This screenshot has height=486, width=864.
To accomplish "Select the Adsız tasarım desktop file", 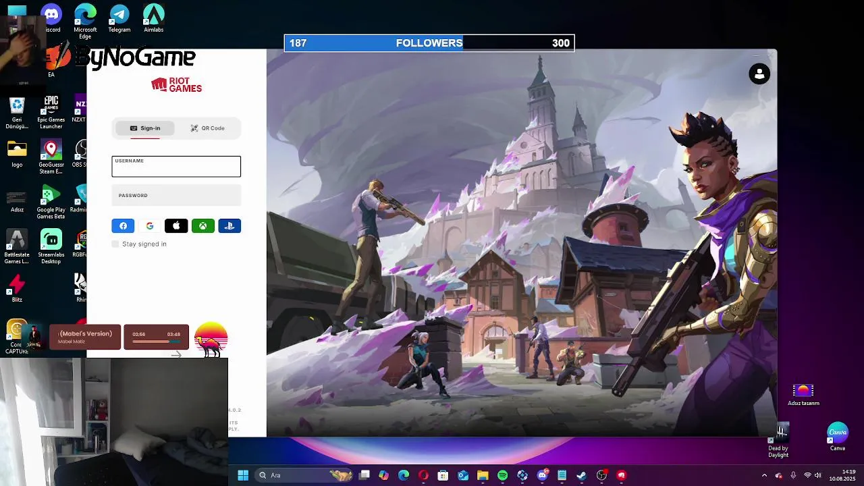I will (803, 396).
